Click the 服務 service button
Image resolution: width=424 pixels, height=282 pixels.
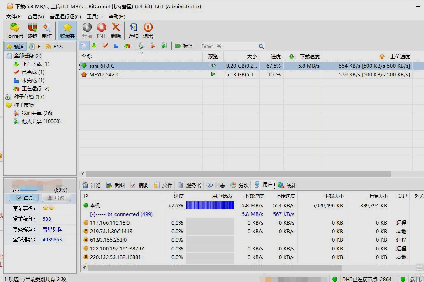coord(56,198)
